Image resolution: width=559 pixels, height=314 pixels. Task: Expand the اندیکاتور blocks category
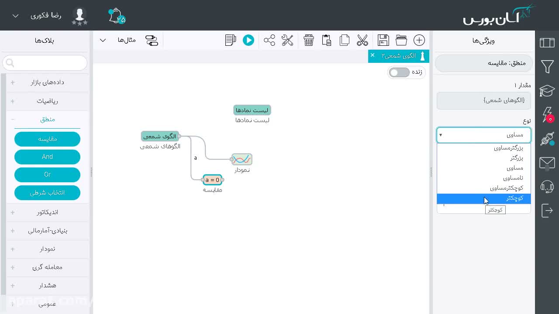47,212
